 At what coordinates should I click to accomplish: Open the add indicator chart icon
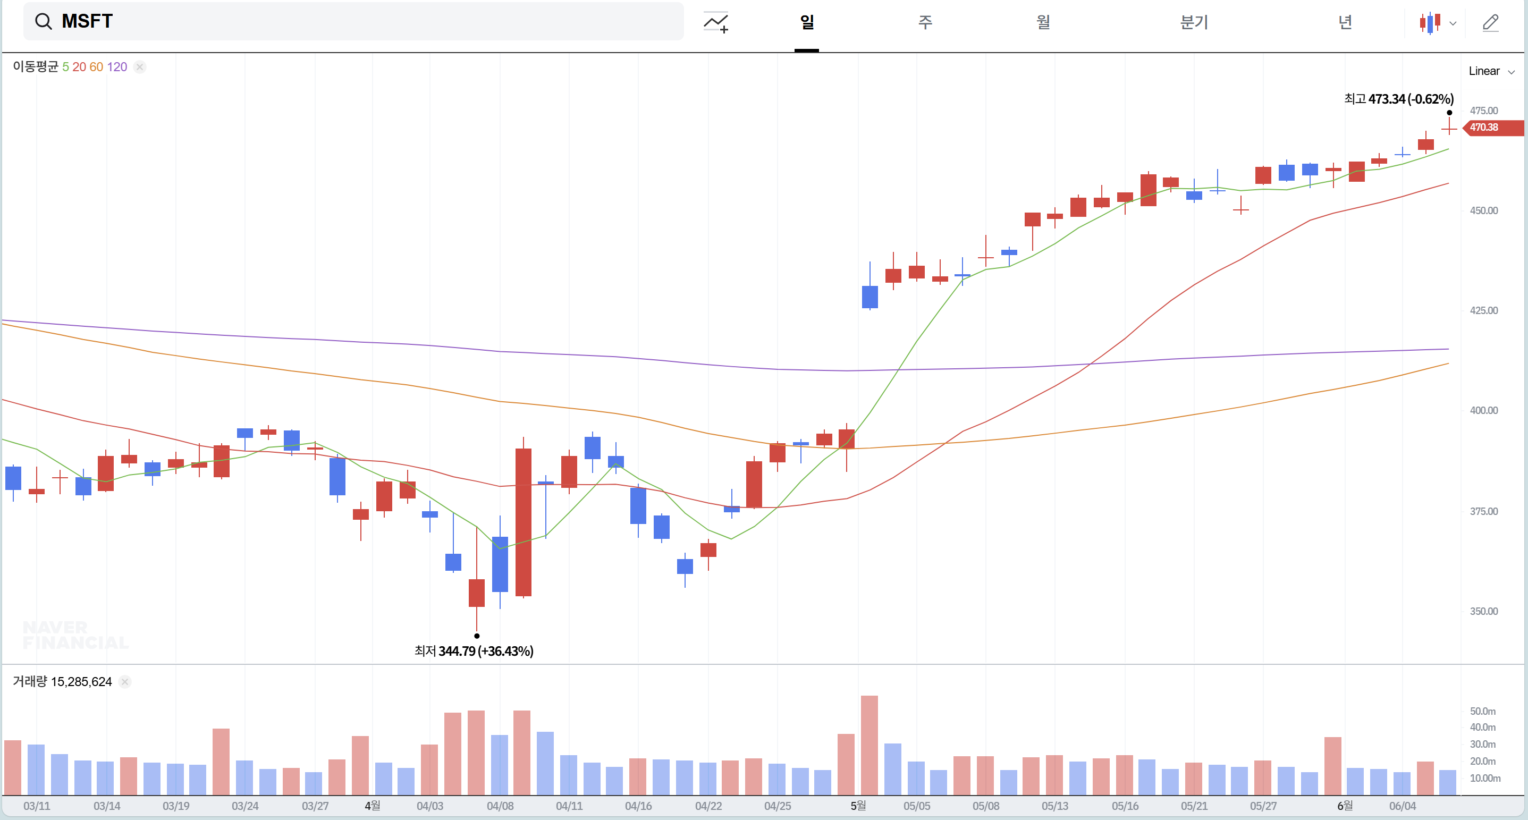tap(716, 22)
